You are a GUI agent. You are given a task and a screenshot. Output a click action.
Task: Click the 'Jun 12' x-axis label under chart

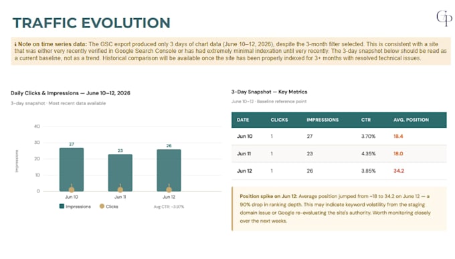169,197
